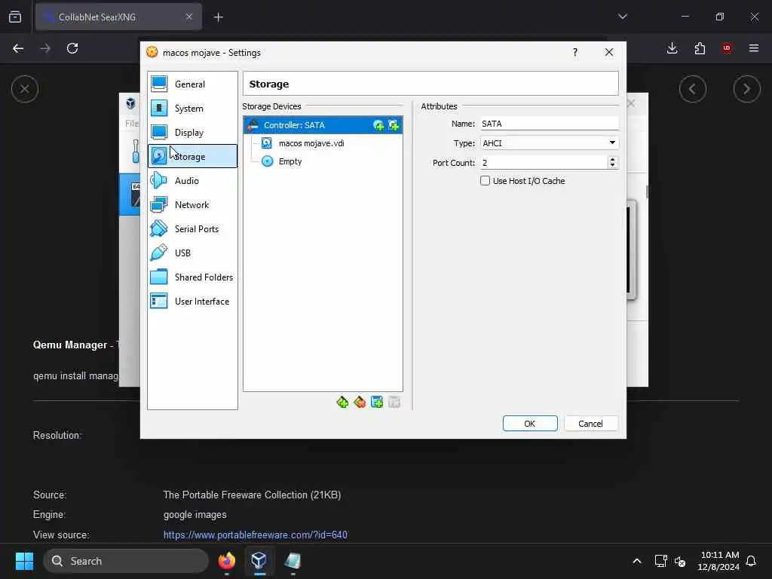The width and height of the screenshot is (772, 579).
Task: Open System settings category
Action: (x=192, y=109)
